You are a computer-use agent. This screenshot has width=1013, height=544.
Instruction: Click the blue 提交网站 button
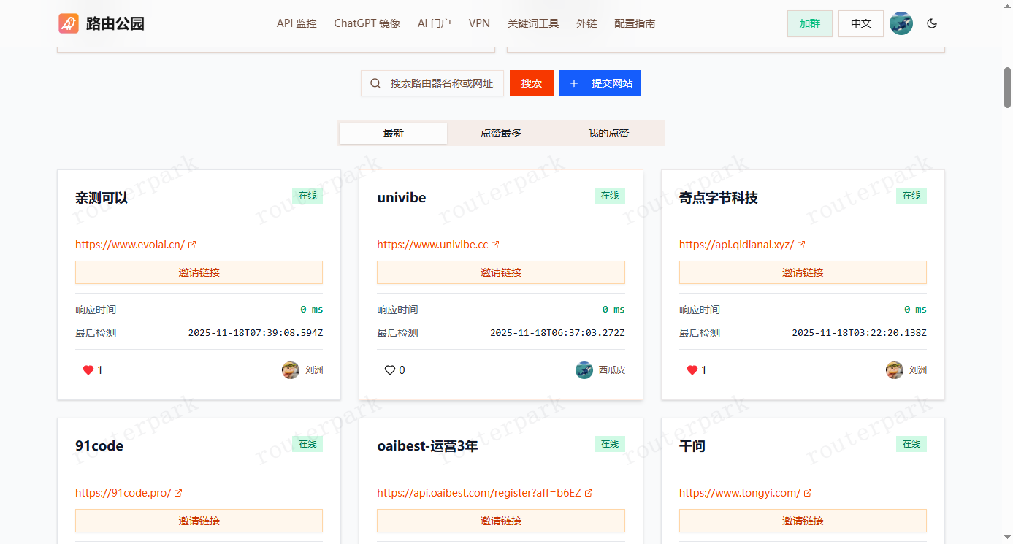(600, 83)
